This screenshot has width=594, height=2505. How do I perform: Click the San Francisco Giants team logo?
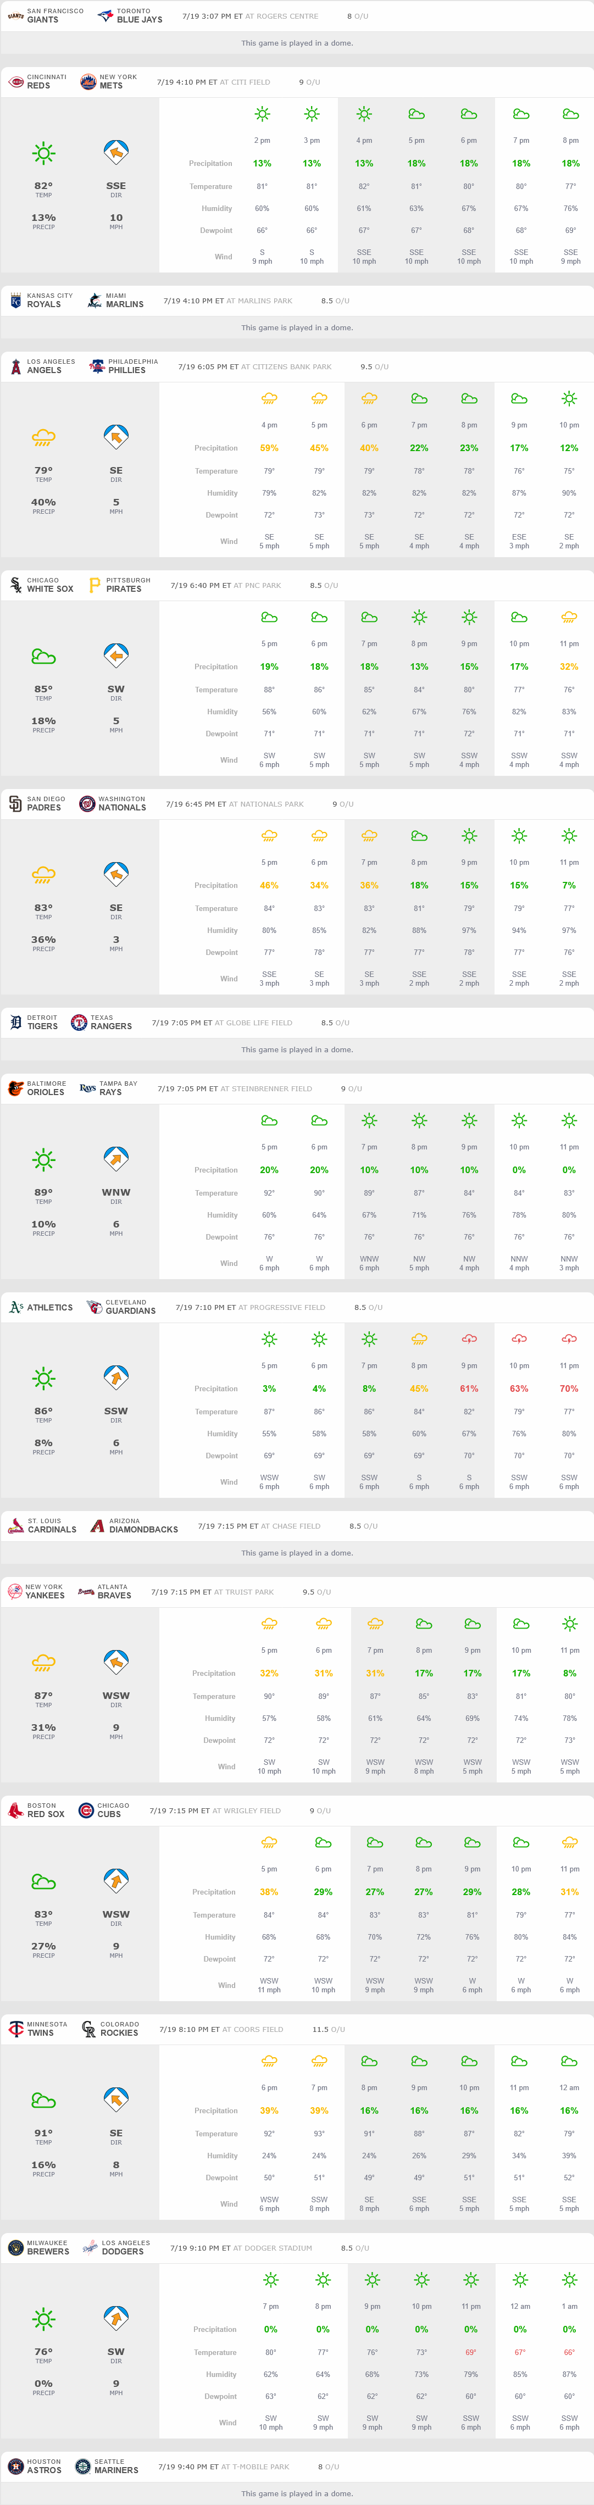(x=15, y=15)
